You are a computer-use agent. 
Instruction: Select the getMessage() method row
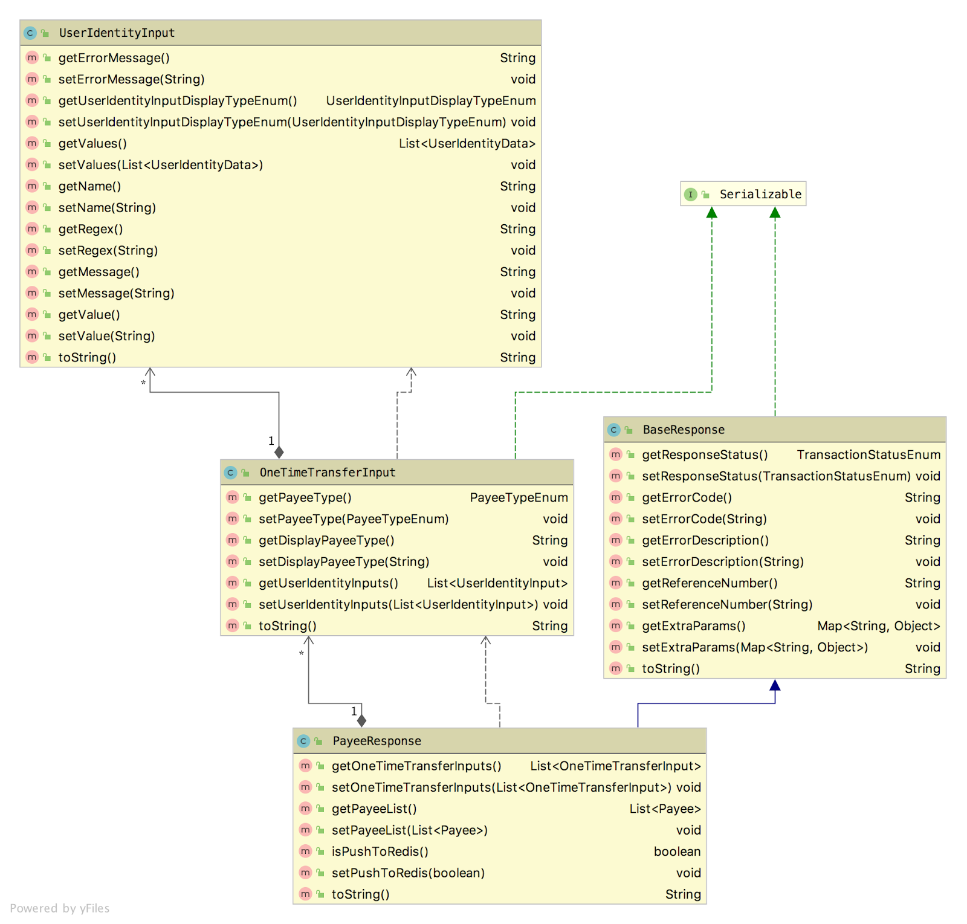click(280, 272)
